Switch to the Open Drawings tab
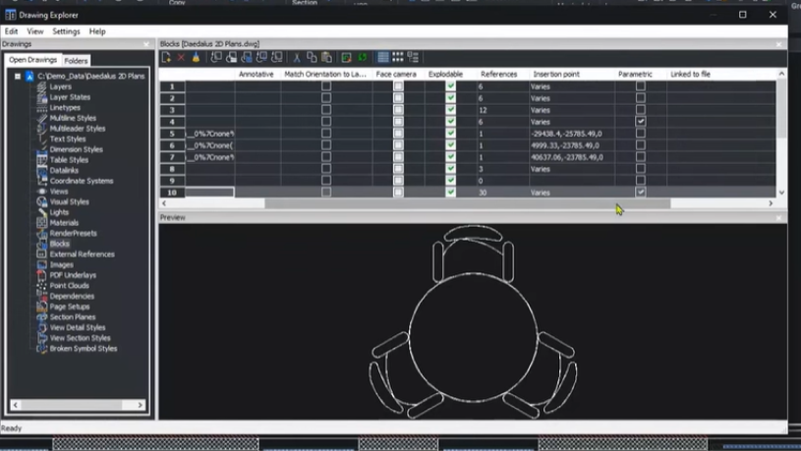The height and width of the screenshot is (451, 801). pos(33,60)
